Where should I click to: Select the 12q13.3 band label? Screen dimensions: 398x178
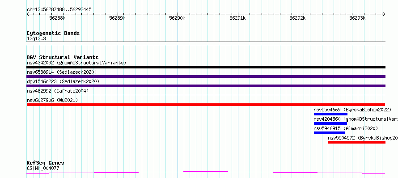point(36,39)
